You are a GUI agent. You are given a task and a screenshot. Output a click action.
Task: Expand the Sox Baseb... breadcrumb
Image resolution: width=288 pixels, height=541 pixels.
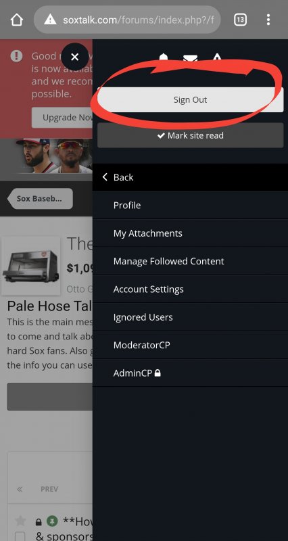[x=40, y=199]
